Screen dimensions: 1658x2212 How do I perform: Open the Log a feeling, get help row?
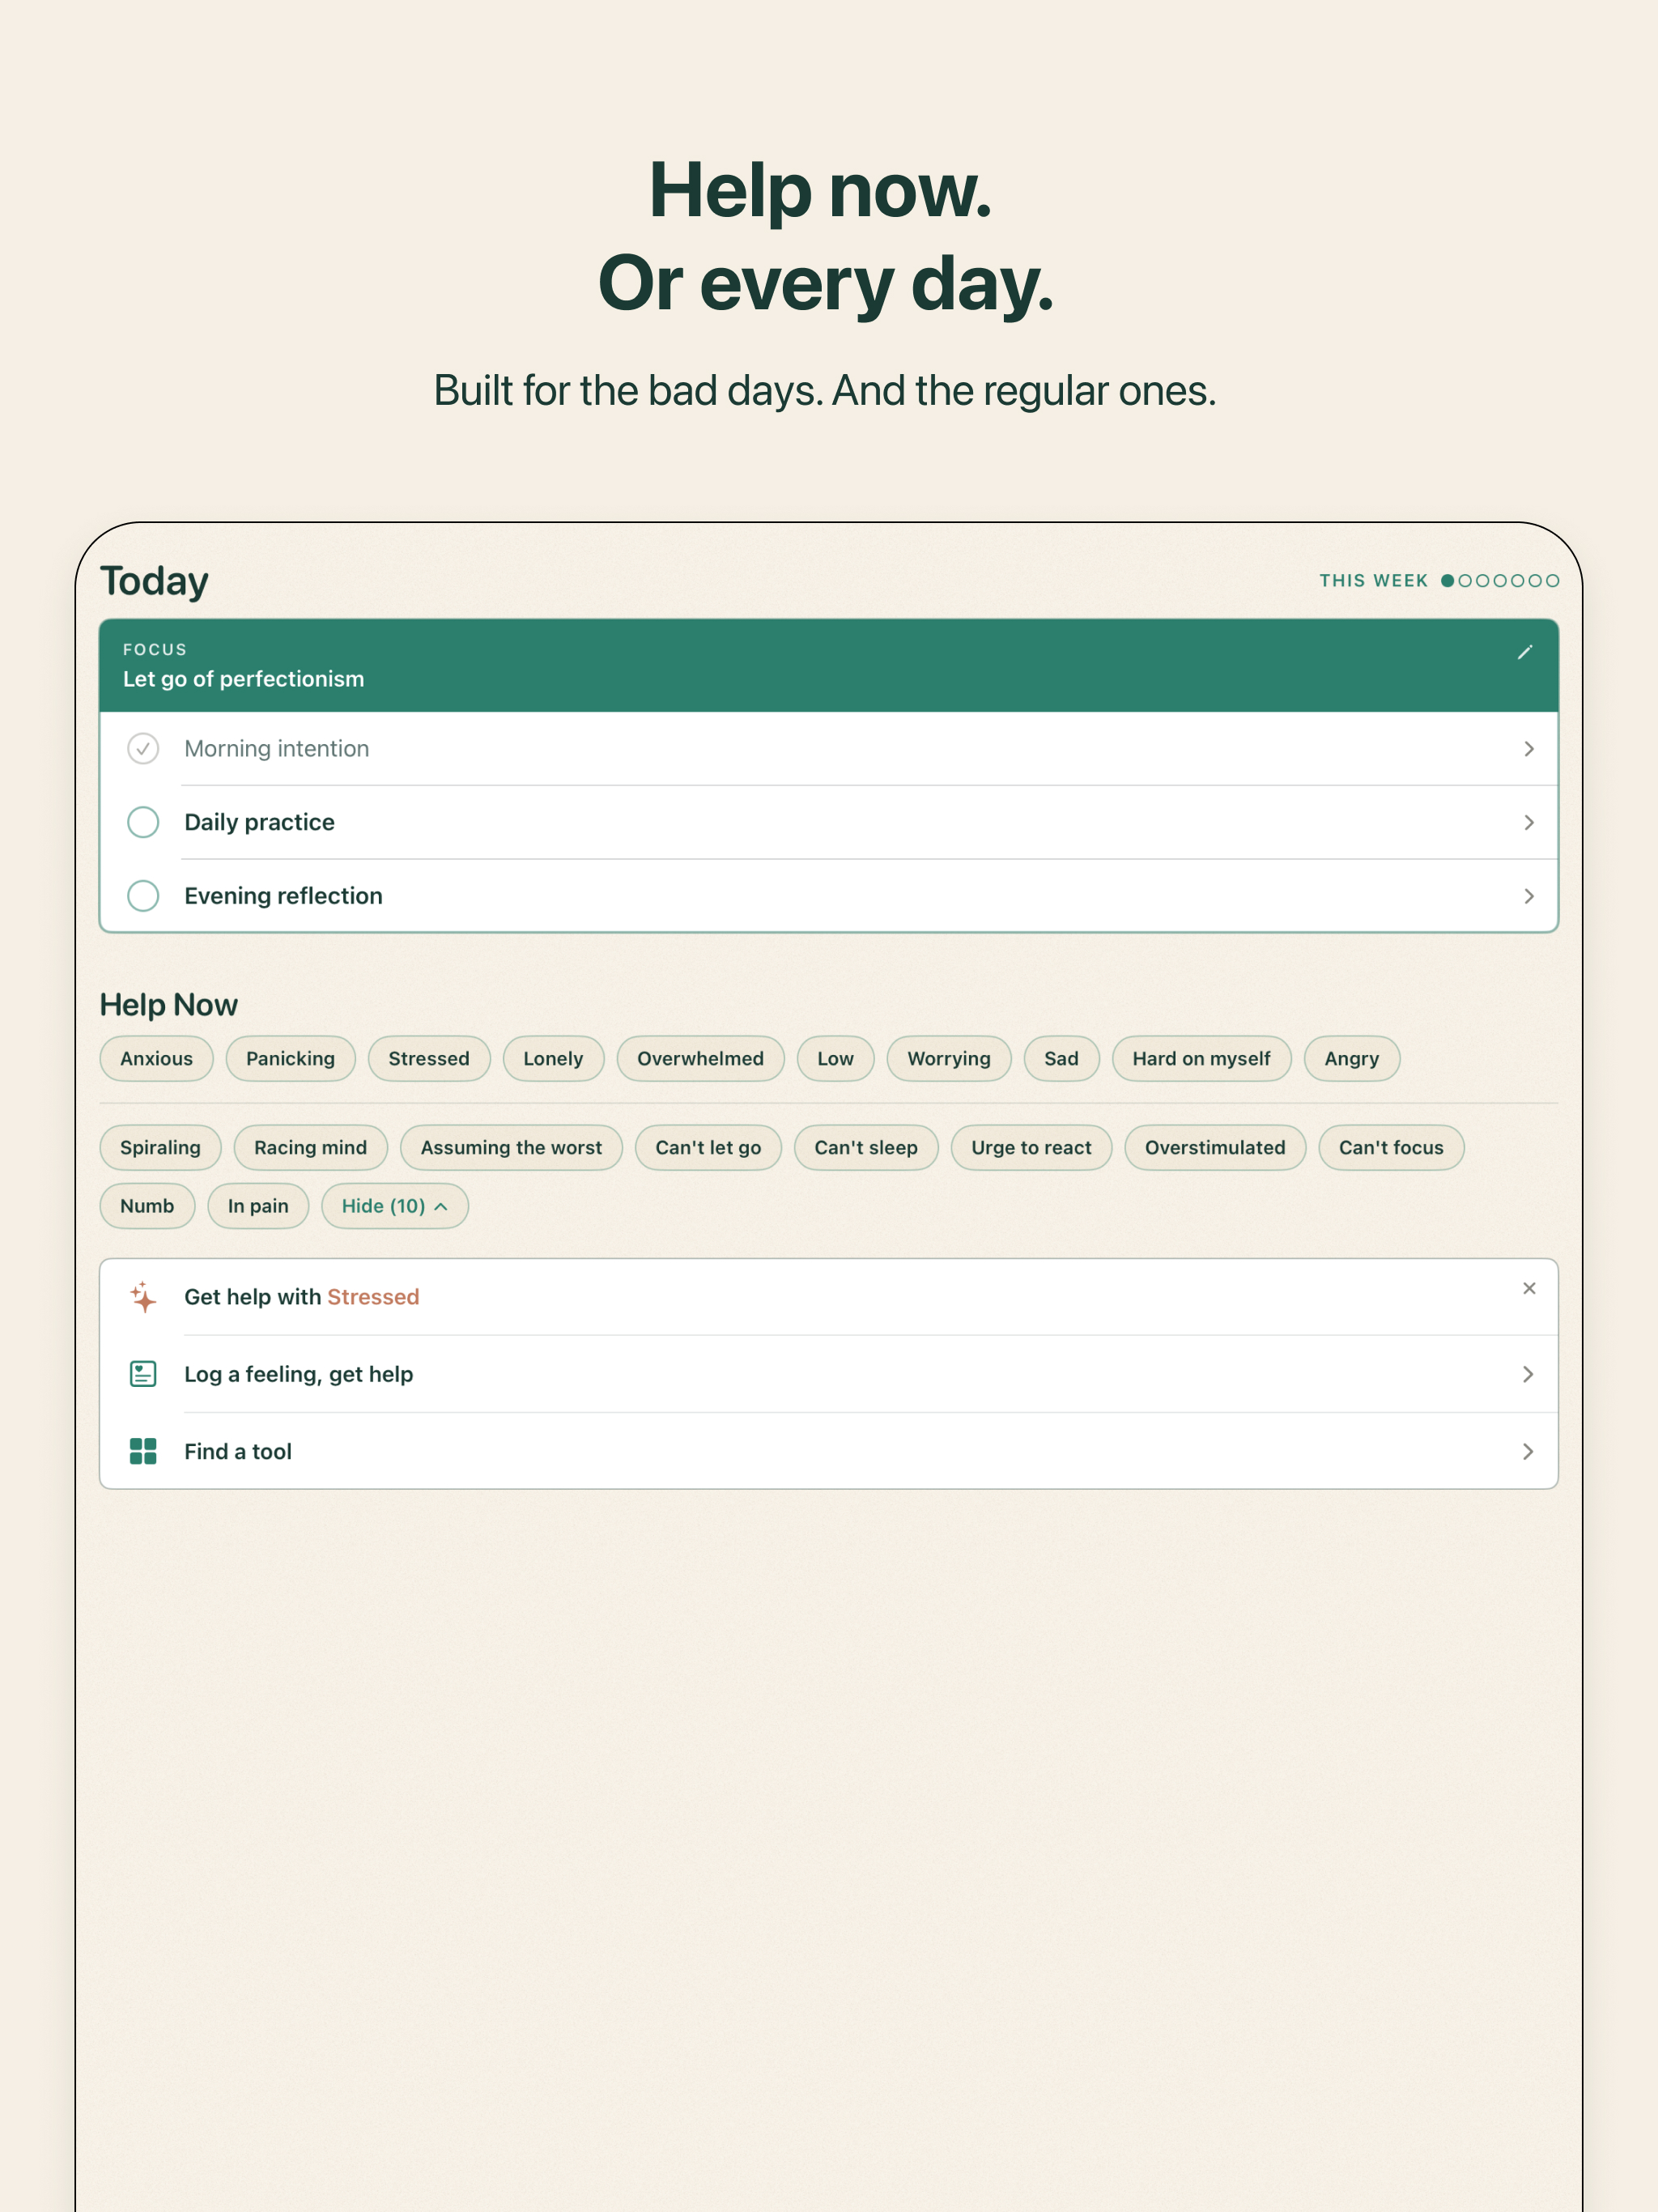coord(828,1374)
